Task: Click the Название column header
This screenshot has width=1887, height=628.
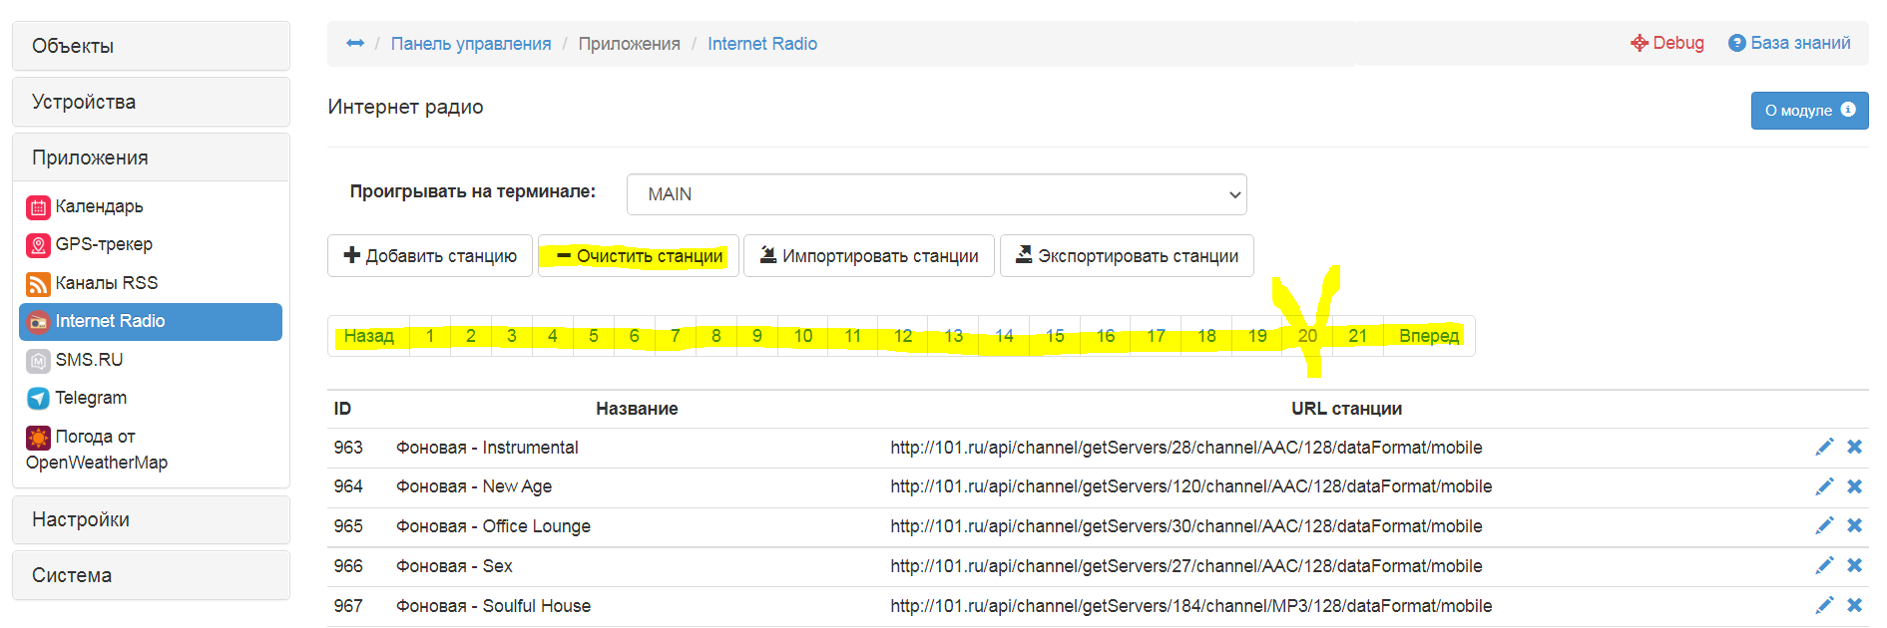Action: click(x=637, y=409)
